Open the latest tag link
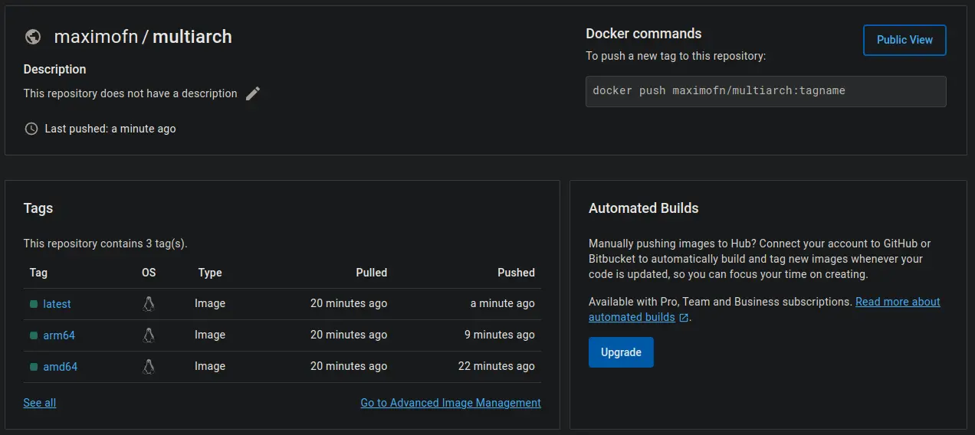Screen dimensions: 975x435 pos(57,304)
